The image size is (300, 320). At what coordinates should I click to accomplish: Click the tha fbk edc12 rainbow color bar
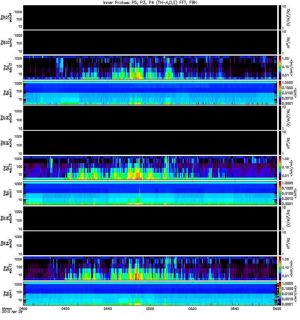(x=280, y=68)
